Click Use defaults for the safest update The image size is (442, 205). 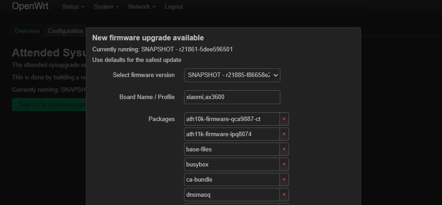(136, 60)
